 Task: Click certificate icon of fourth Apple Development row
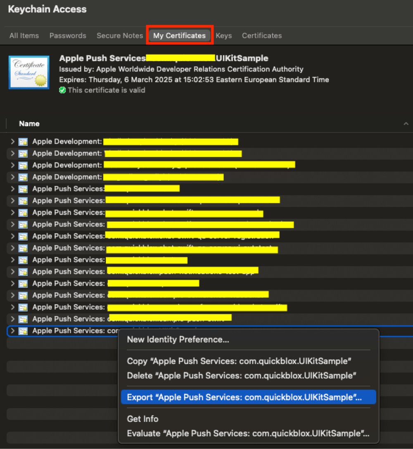point(23,177)
